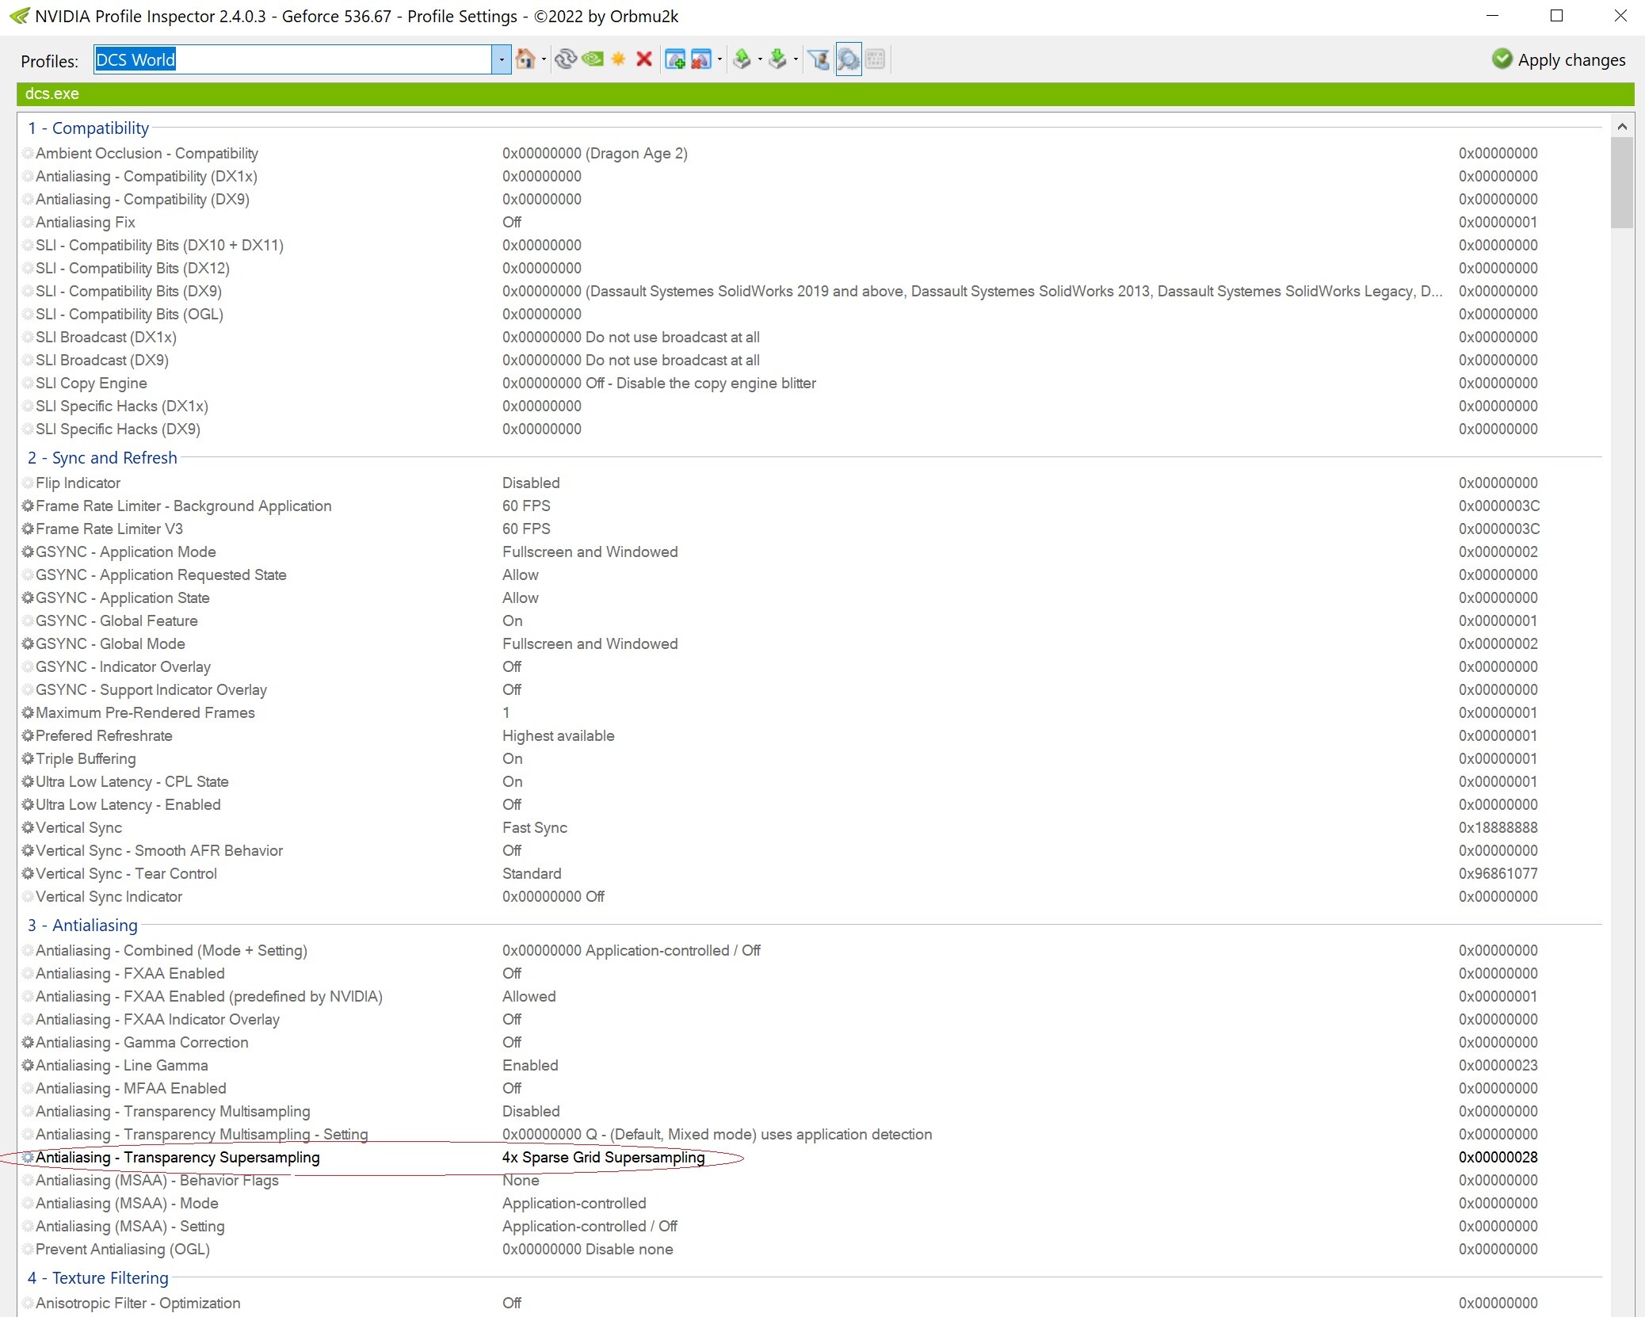Screen dimensions: 1645x1317
Task: Expand the import profiles dropdown arrow
Action: pyautogui.click(x=796, y=60)
